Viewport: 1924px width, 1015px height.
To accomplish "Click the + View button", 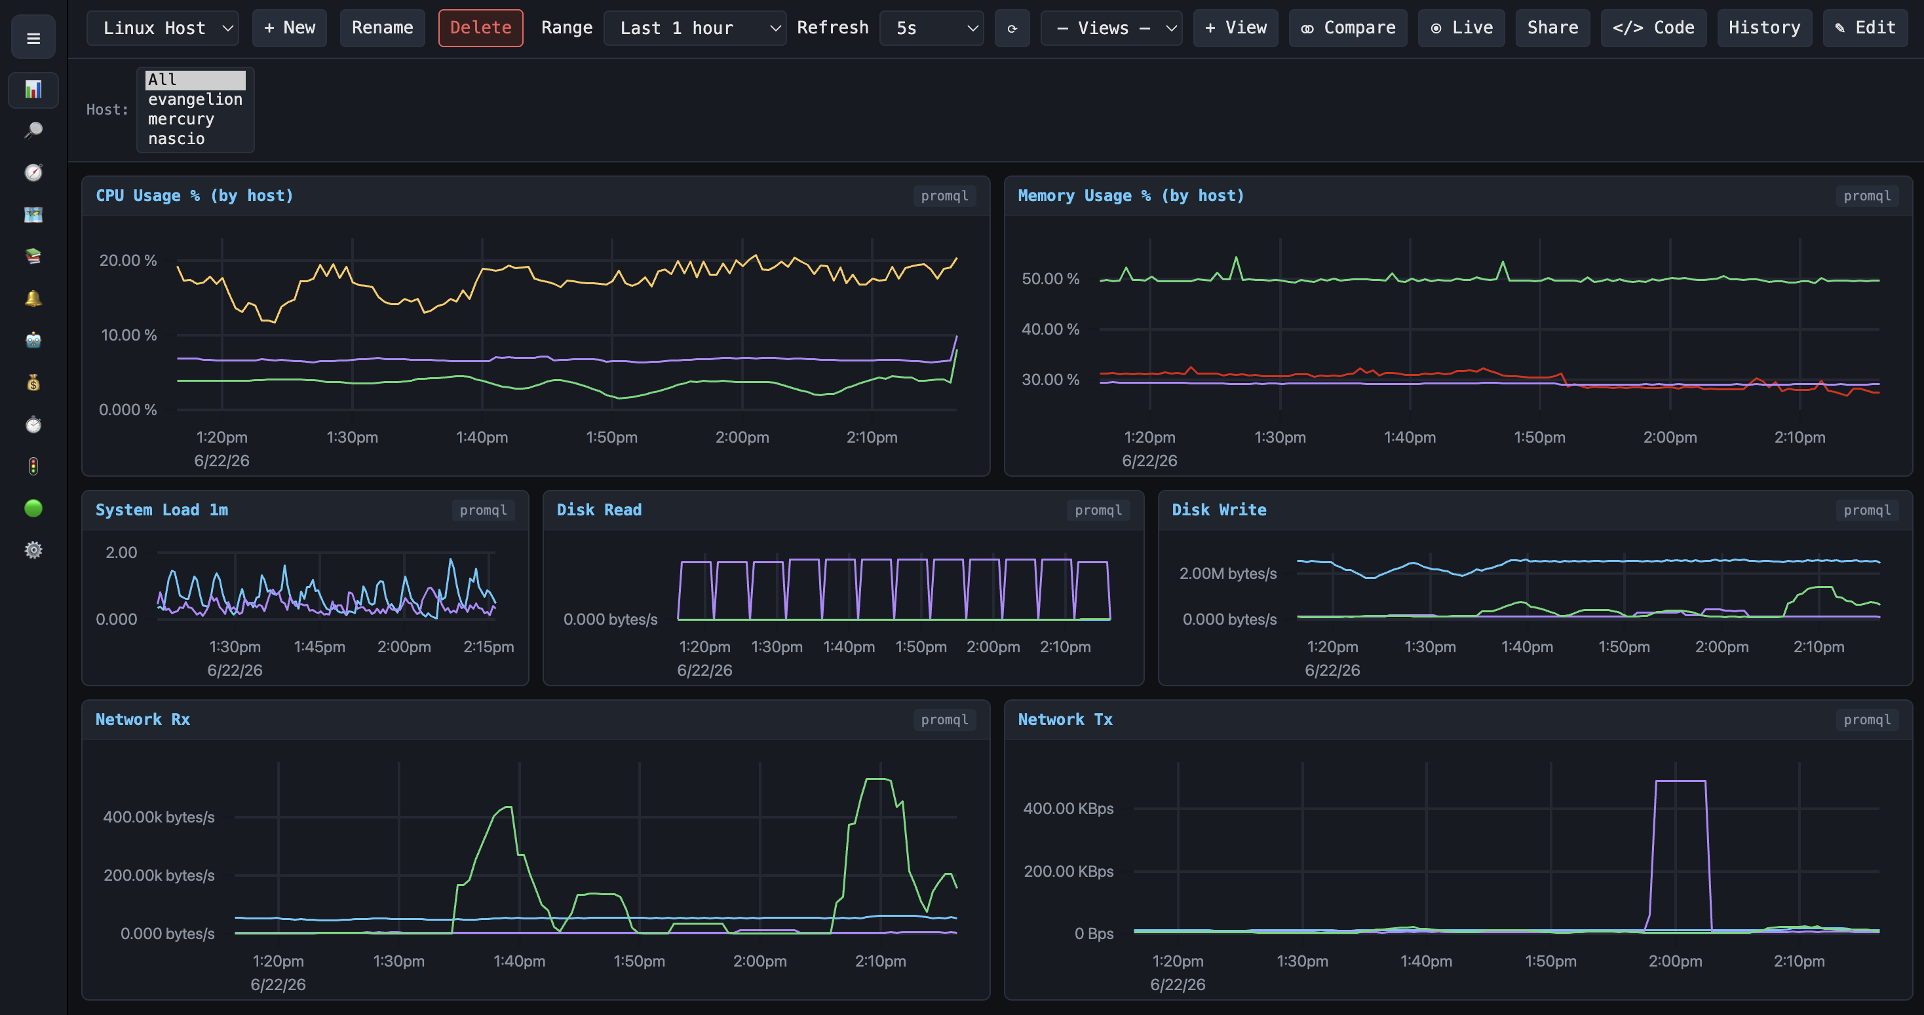I will [x=1235, y=28].
